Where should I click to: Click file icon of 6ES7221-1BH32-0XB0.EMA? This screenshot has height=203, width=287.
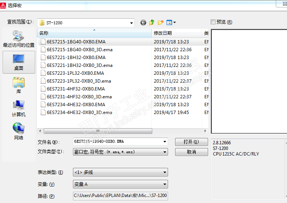click(x=43, y=58)
